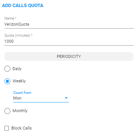Expand the Count from dropdown arrow

pyautogui.click(x=66, y=98)
